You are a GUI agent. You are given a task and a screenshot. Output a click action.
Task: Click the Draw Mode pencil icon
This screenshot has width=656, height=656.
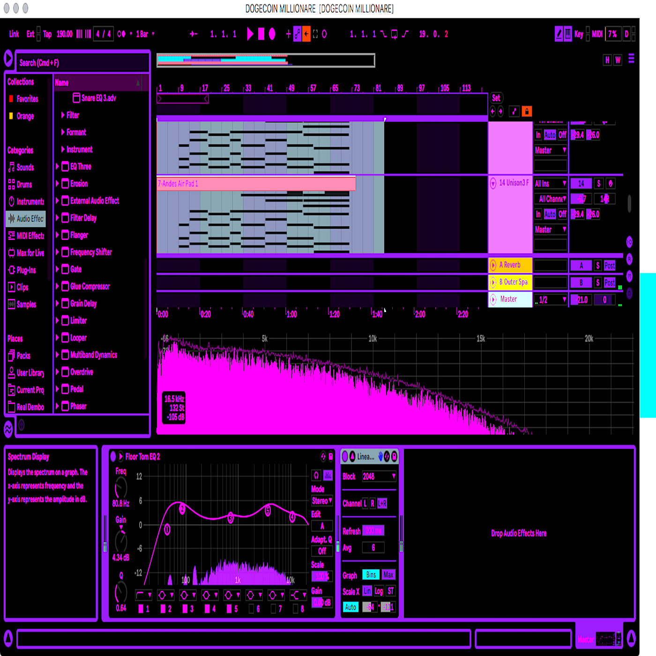coord(559,34)
